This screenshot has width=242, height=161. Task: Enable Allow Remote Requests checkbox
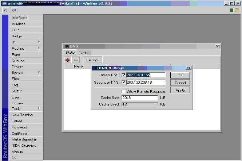[x=123, y=92]
